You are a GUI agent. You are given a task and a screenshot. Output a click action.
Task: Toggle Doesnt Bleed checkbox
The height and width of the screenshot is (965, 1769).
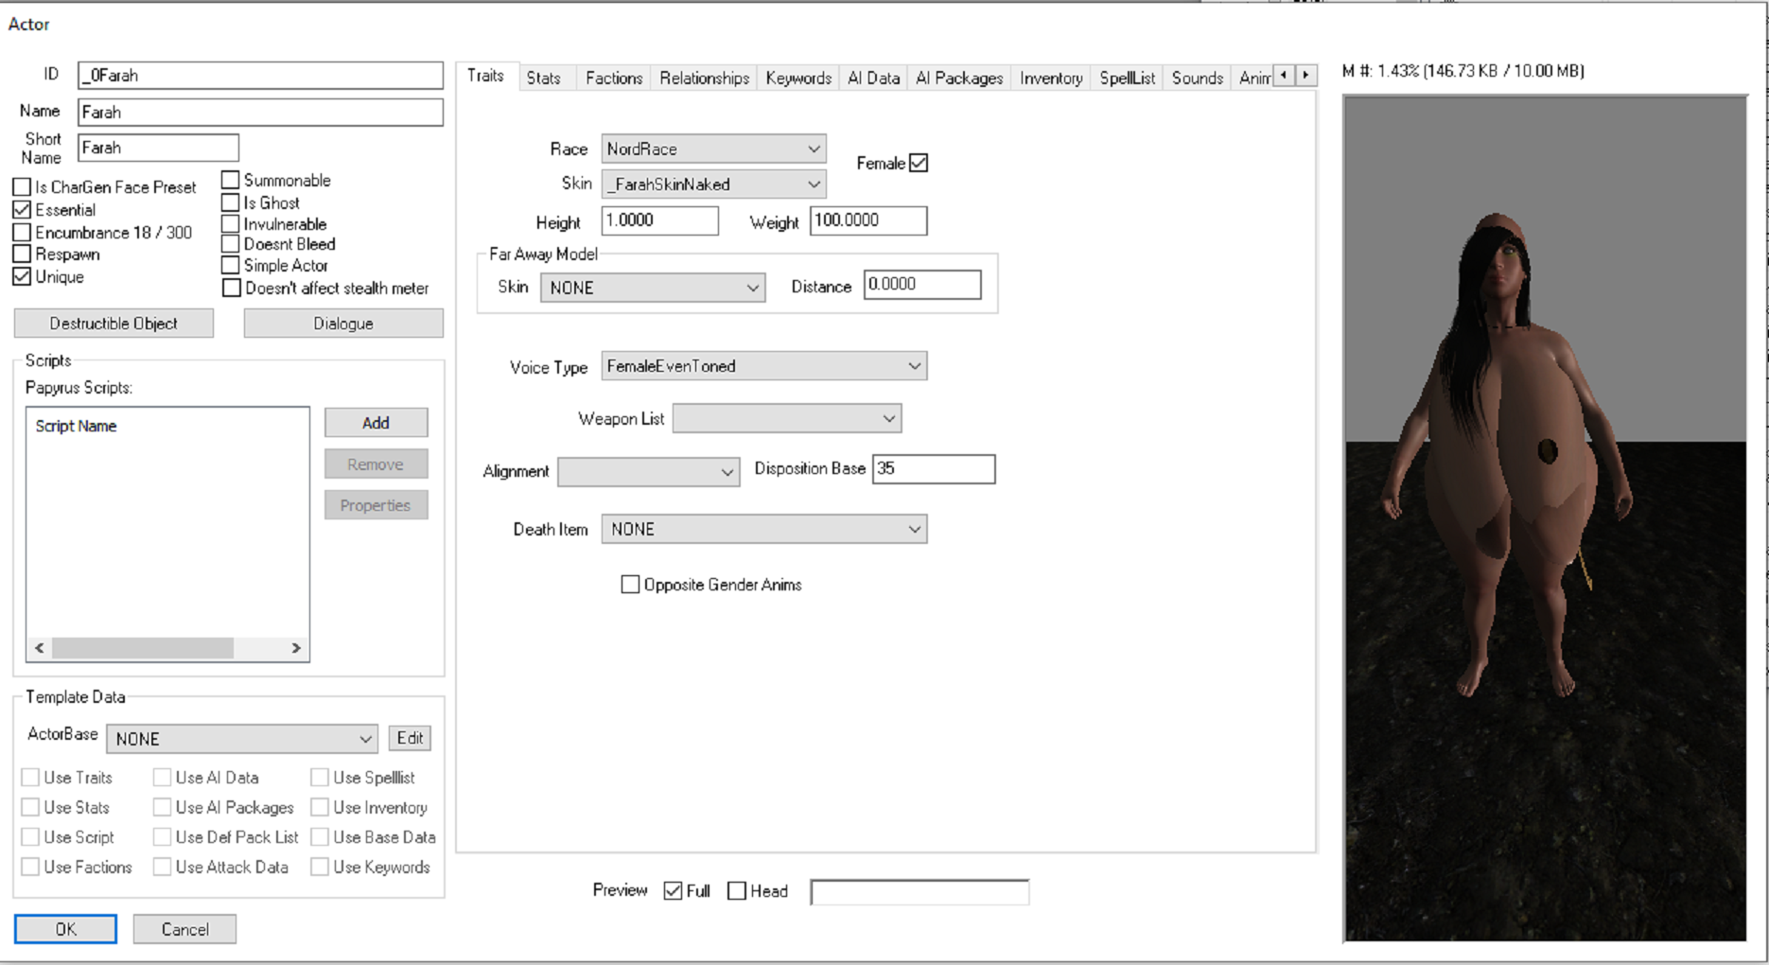pyautogui.click(x=231, y=244)
